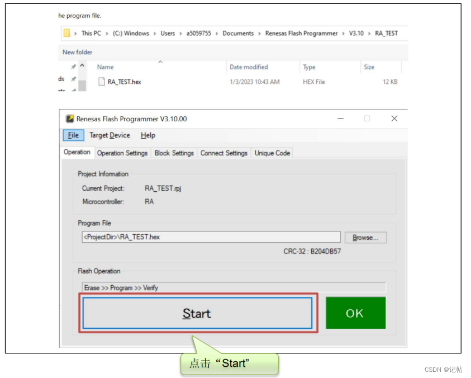
Task: Click V3.10 in breadcrumb path
Action: [356, 34]
